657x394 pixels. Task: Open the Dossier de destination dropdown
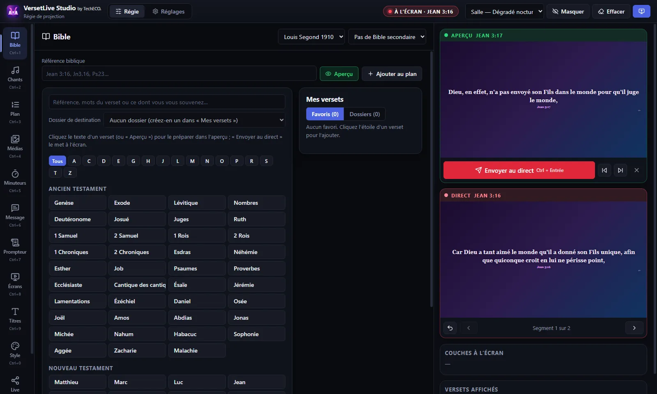[195, 120]
